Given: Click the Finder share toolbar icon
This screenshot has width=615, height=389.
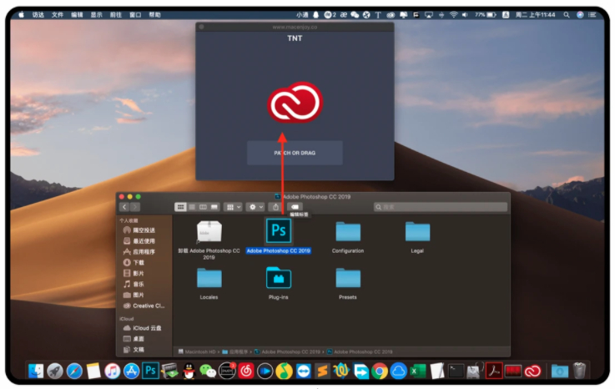Looking at the screenshot, I should coord(275,206).
